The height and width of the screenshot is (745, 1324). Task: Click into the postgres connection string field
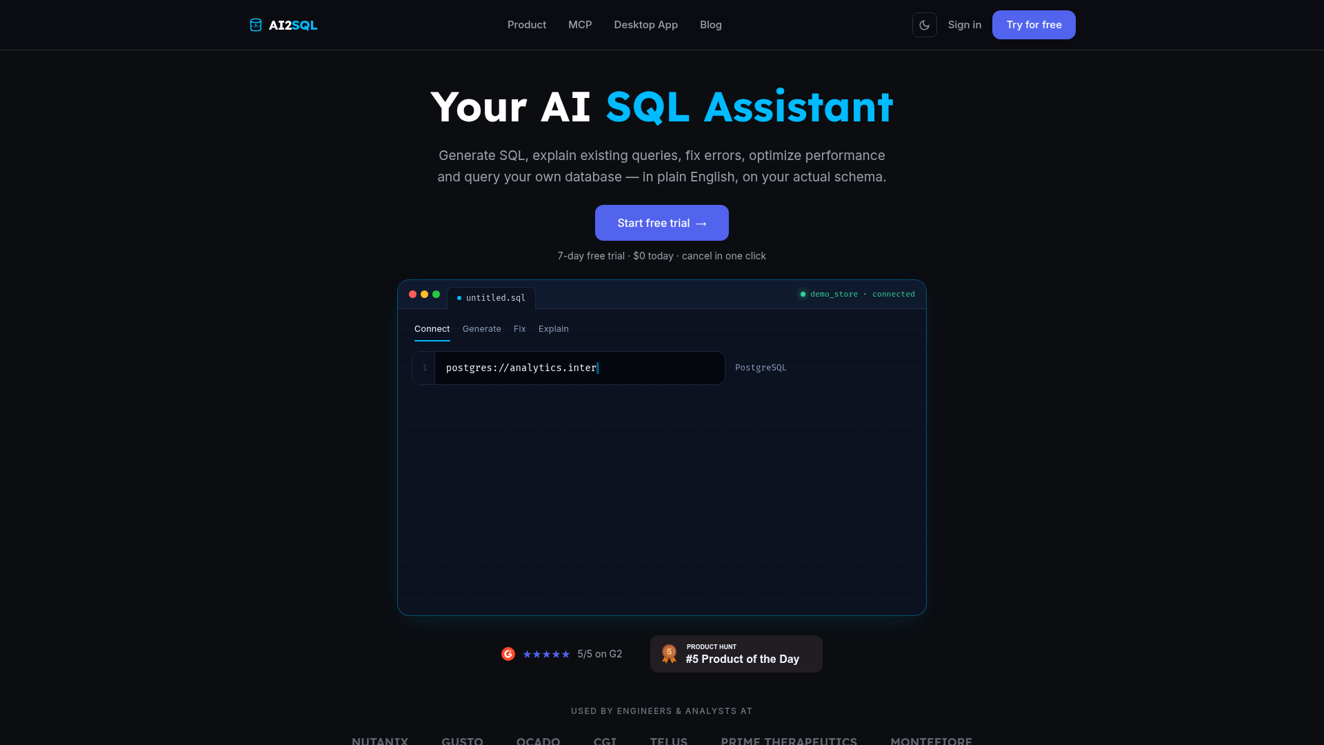[x=579, y=368]
